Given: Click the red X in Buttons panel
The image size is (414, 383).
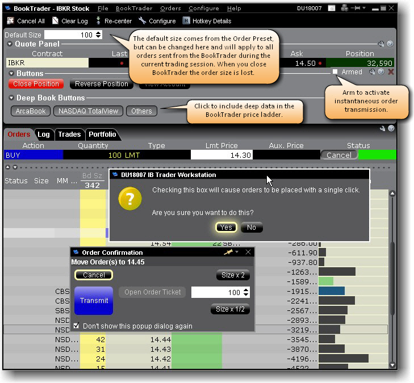Looking at the screenshot, I should [391, 72].
